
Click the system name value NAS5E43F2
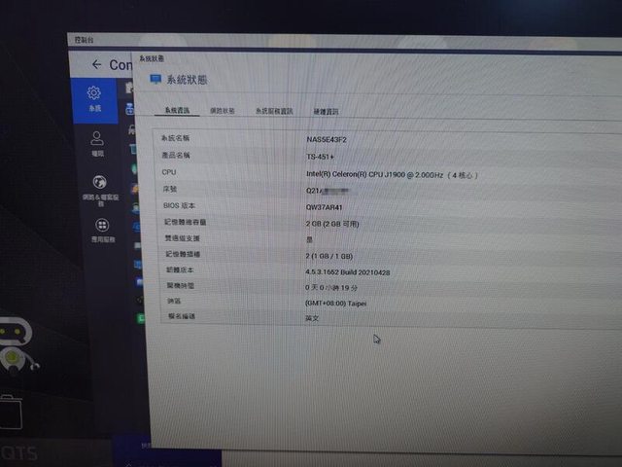(327, 139)
